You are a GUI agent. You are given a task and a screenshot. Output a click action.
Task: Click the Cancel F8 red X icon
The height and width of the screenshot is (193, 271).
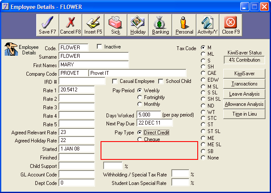(70, 23)
